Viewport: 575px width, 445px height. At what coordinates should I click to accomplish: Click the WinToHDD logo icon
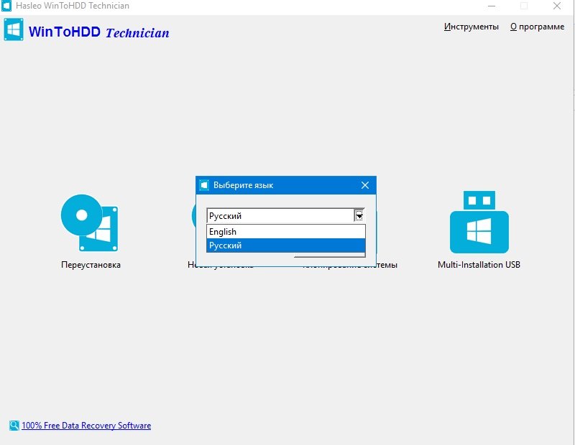point(14,29)
